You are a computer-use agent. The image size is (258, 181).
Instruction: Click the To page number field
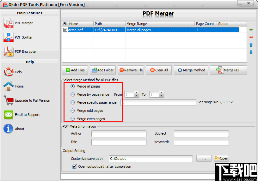154,94
